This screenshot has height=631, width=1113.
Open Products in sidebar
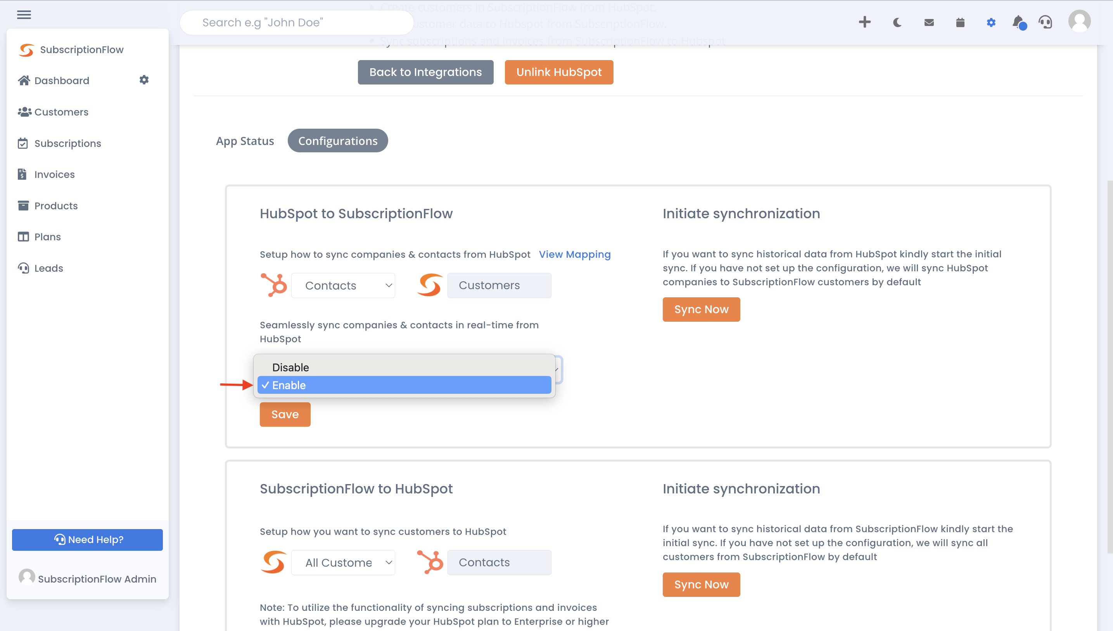coord(56,205)
